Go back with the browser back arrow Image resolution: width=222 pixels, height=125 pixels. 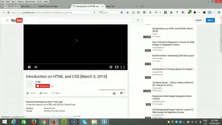pyautogui.click(x=4, y=12)
